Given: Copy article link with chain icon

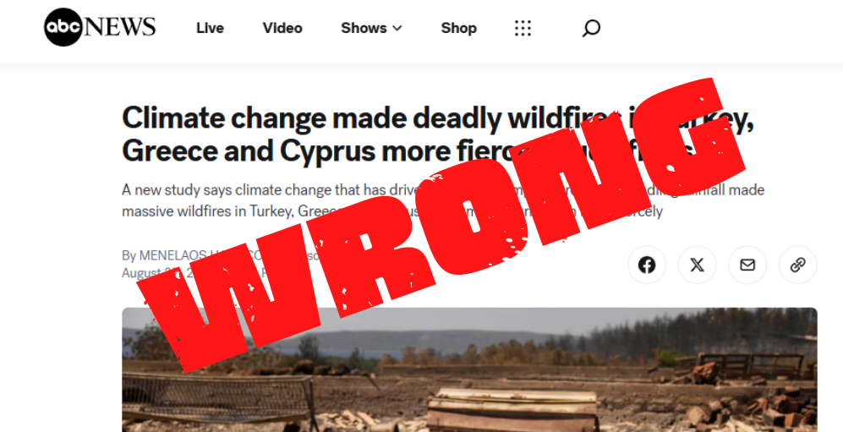Looking at the screenshot, I should point(798,265).
